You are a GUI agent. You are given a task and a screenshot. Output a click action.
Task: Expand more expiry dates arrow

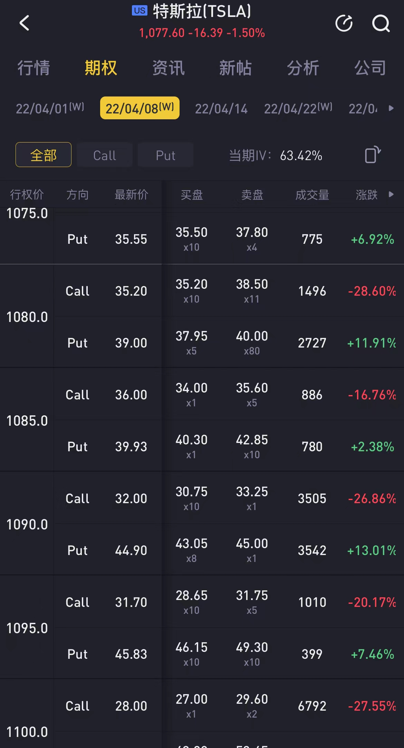[391, 108]
